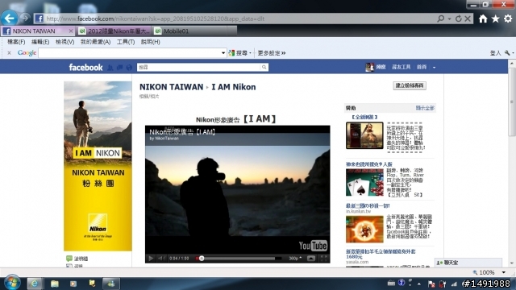
Task: Click the Facebook search box
Action: 198,67
